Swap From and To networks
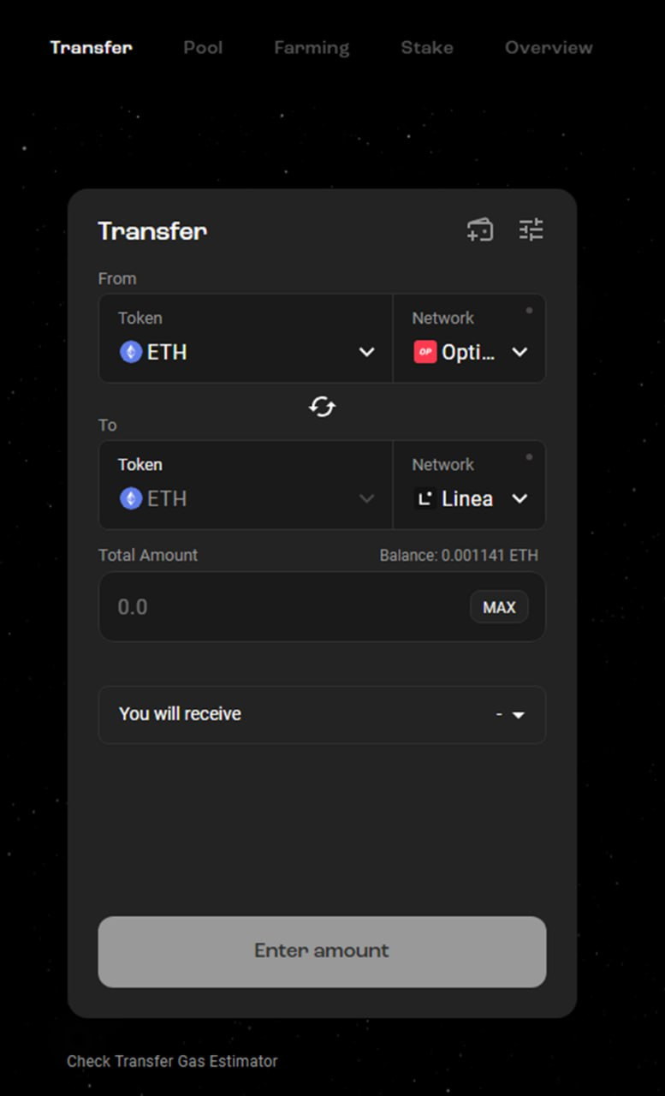 (322, 407)
